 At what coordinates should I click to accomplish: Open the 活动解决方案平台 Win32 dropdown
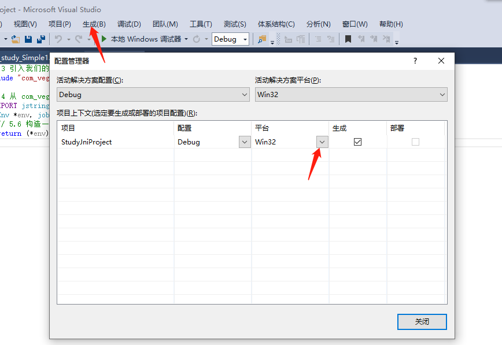tap(351, 95)
